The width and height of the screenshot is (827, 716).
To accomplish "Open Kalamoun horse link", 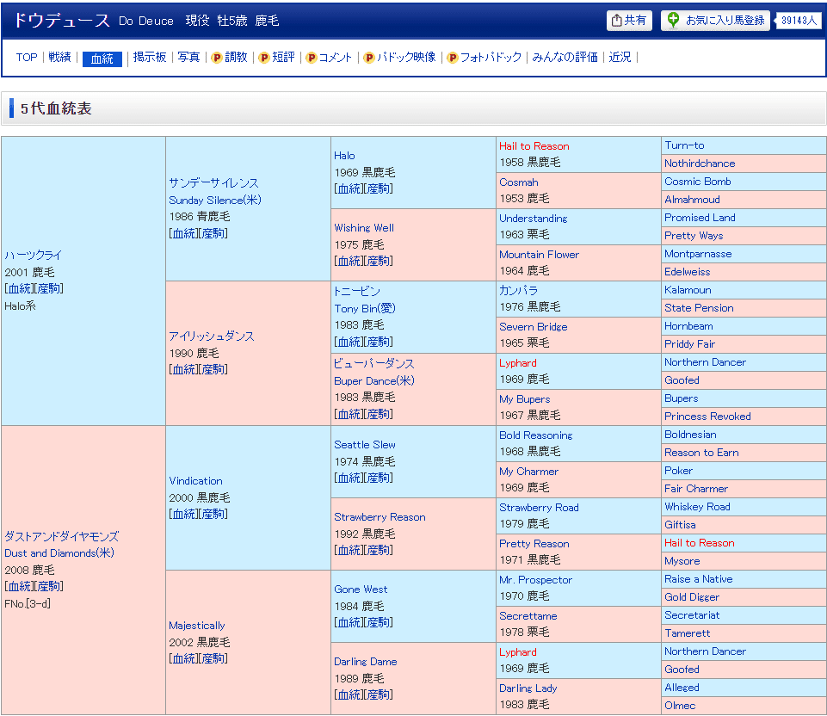I will click(x=688, y=289).
